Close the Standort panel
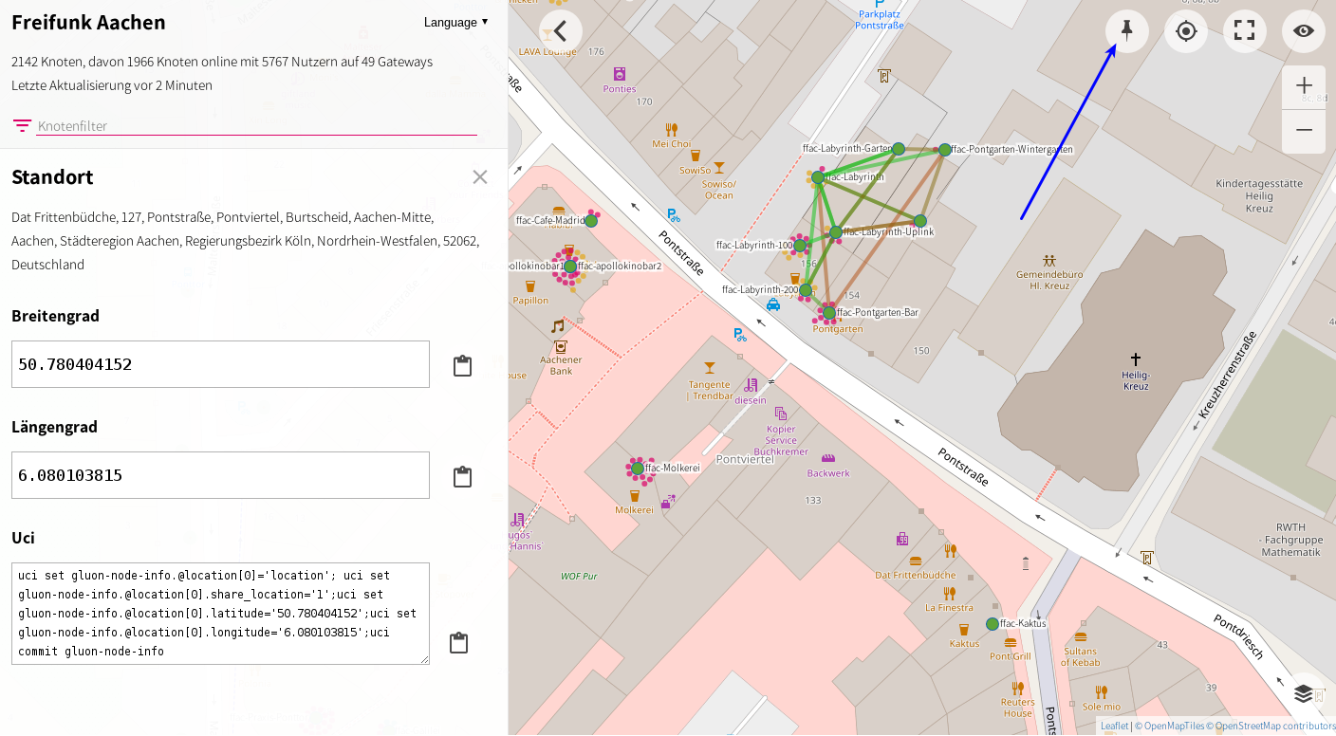This screenshot has width=1336, height=736. (480, 177)
